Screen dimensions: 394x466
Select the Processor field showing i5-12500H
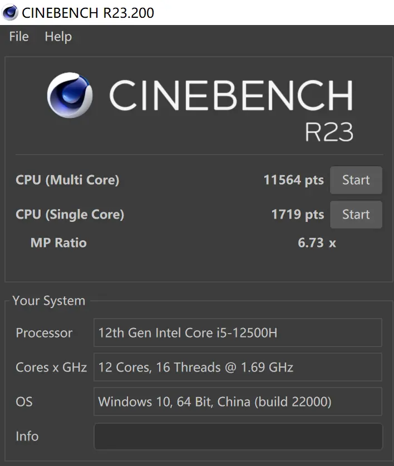238,333
